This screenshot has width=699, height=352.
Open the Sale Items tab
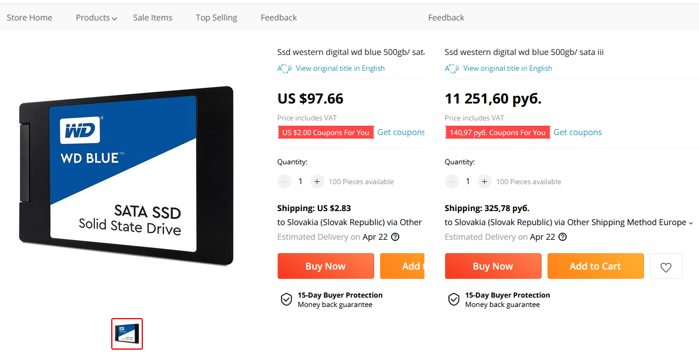152,18
